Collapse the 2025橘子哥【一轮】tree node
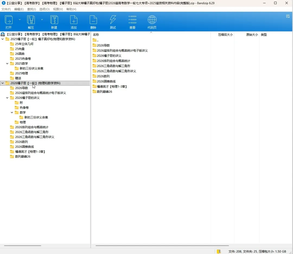 point(3,39)
